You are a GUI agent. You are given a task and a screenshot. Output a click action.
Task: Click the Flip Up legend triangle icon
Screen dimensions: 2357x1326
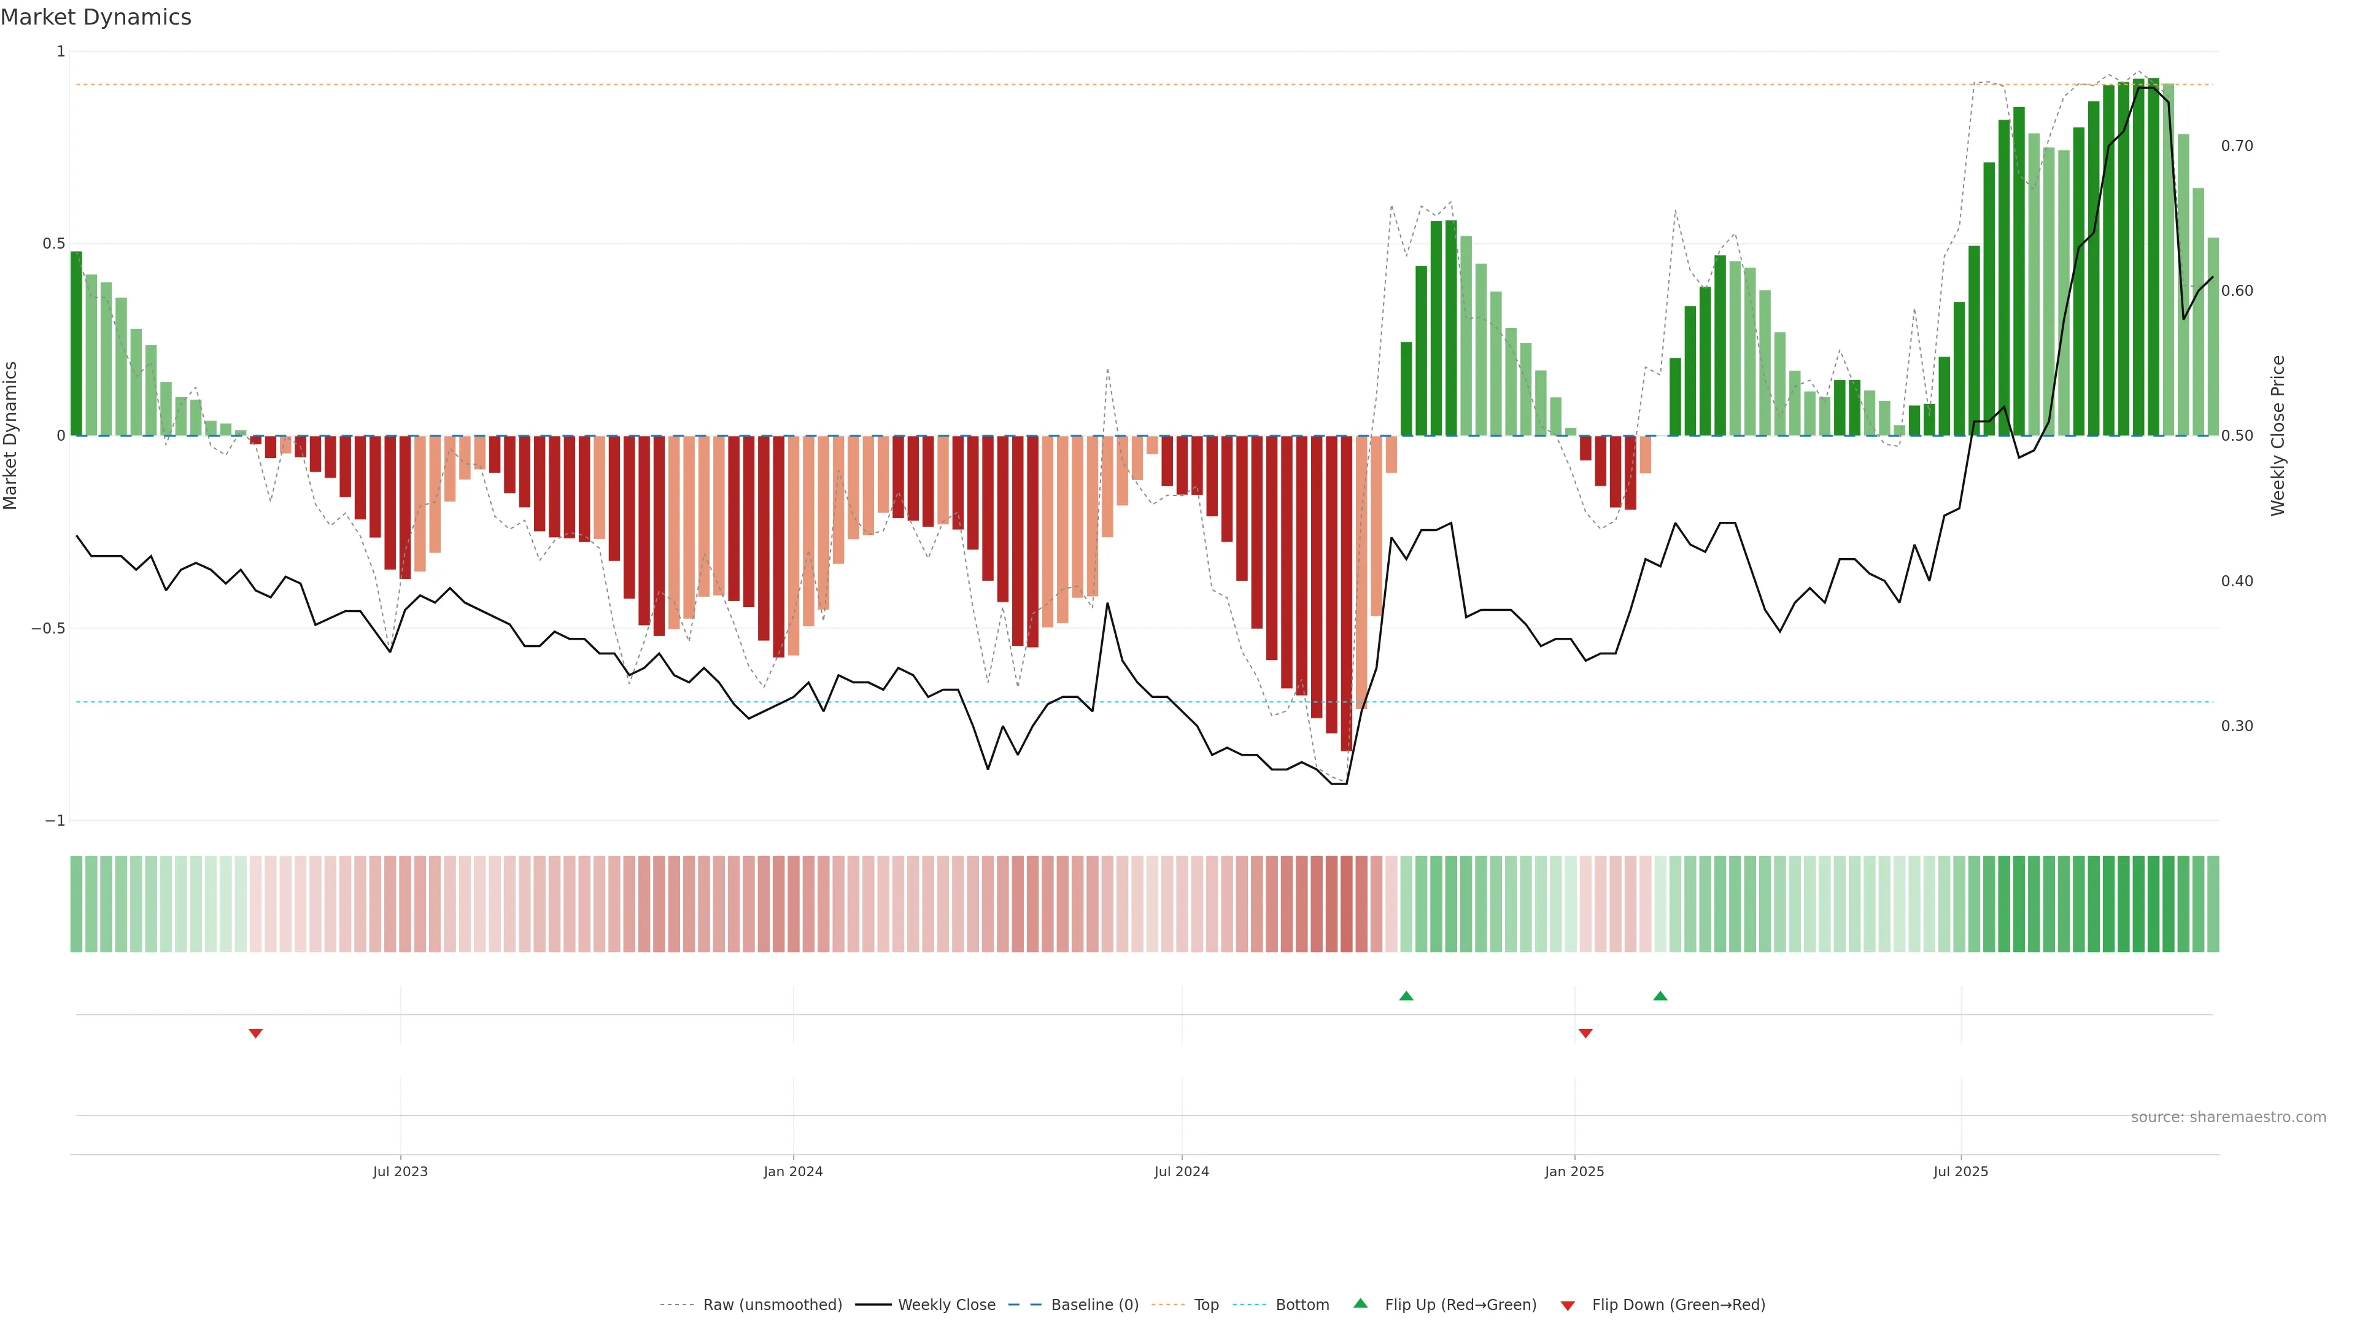click(x=1360, y=1303)
